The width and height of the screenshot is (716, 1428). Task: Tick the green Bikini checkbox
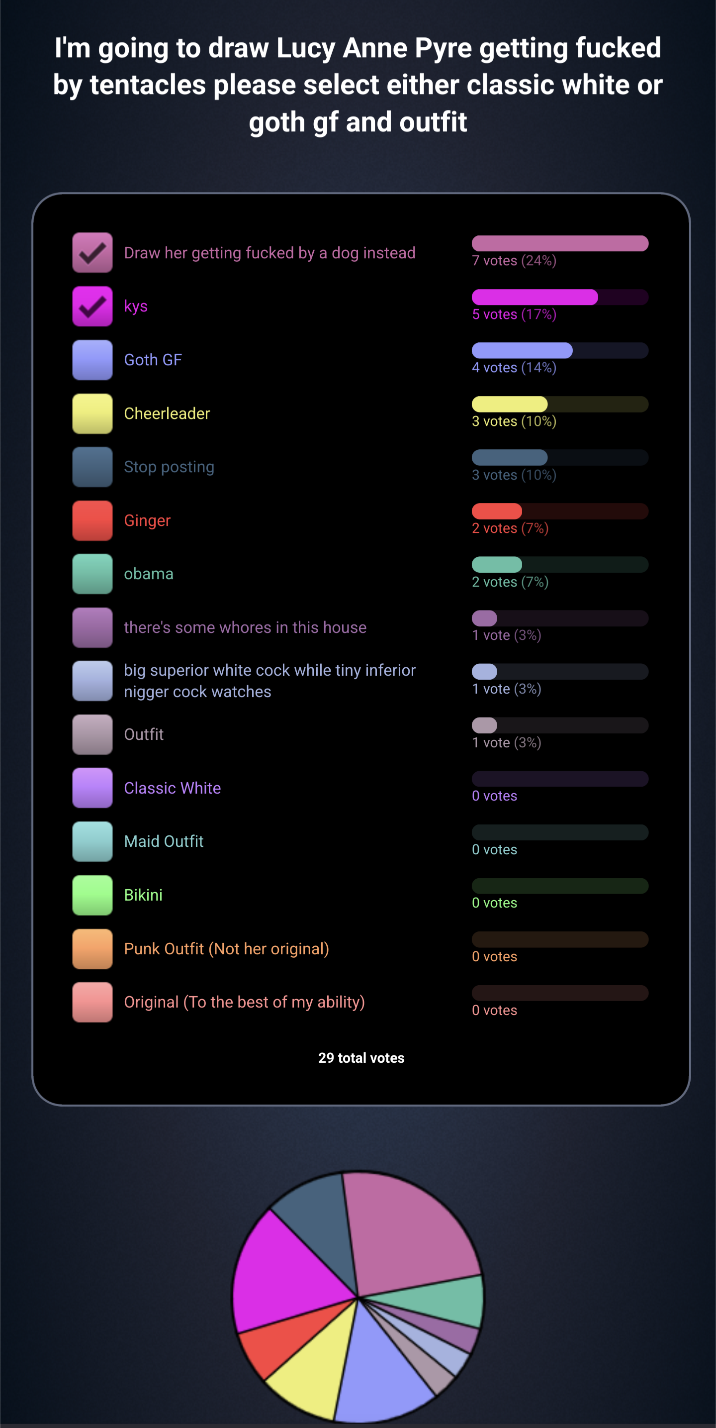click(x=92, y=895)
